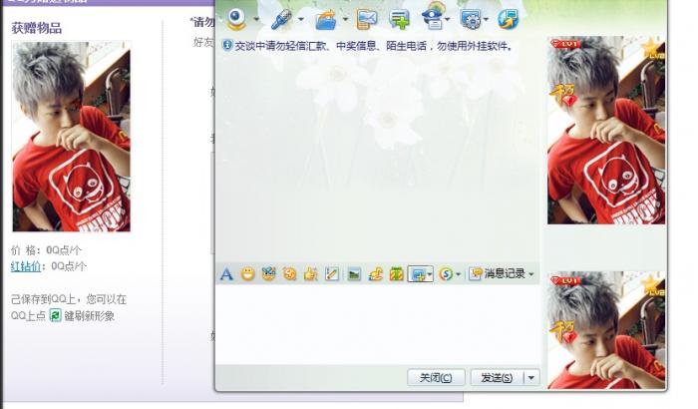Click the 福 charm icon on lower avatar
The height and width of the screenshot is (409, 698).
(562, 332)
